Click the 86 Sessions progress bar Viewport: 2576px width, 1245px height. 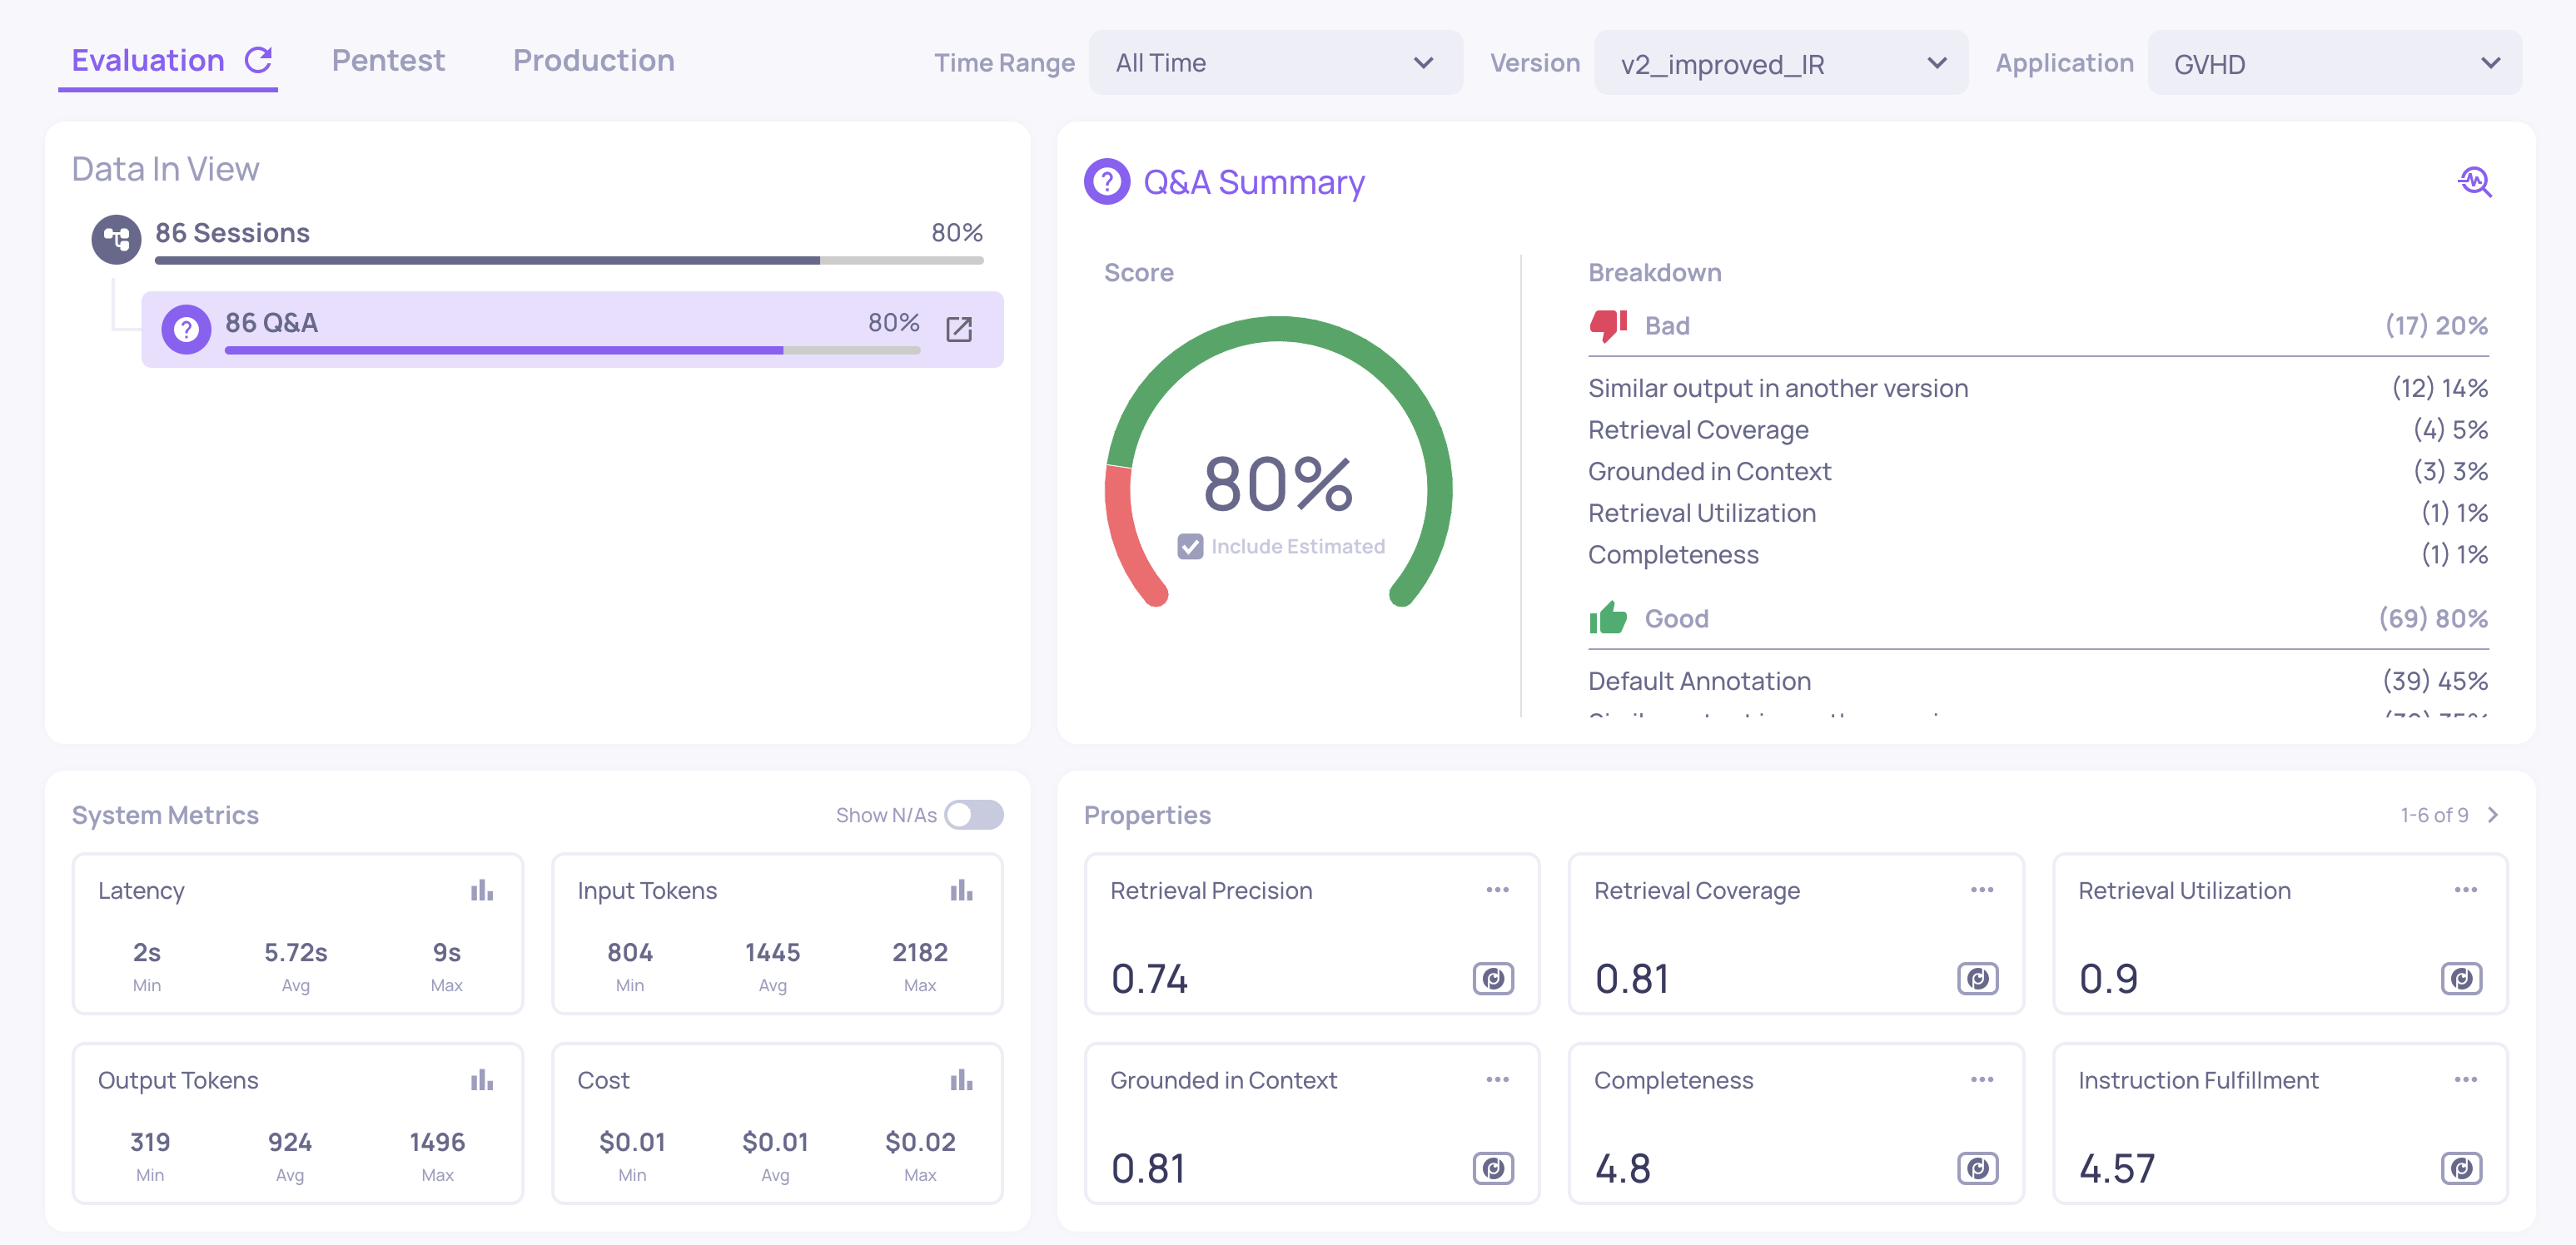pyautogui.click(x=568, y=260)
